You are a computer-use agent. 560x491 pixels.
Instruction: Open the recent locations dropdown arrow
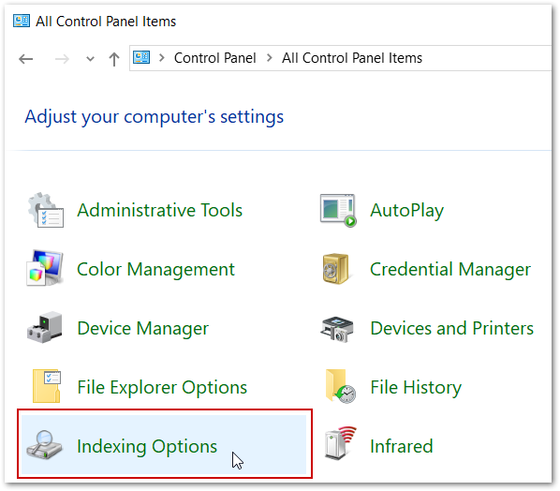[x=90, y=59]
